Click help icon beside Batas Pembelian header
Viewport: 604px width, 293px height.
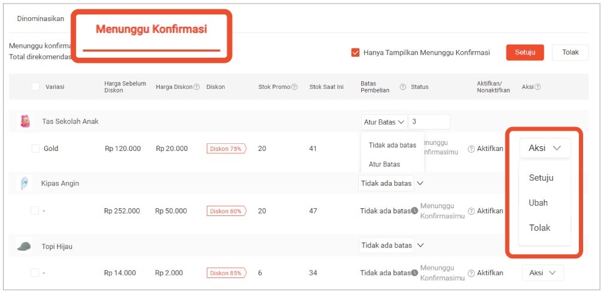402,87
